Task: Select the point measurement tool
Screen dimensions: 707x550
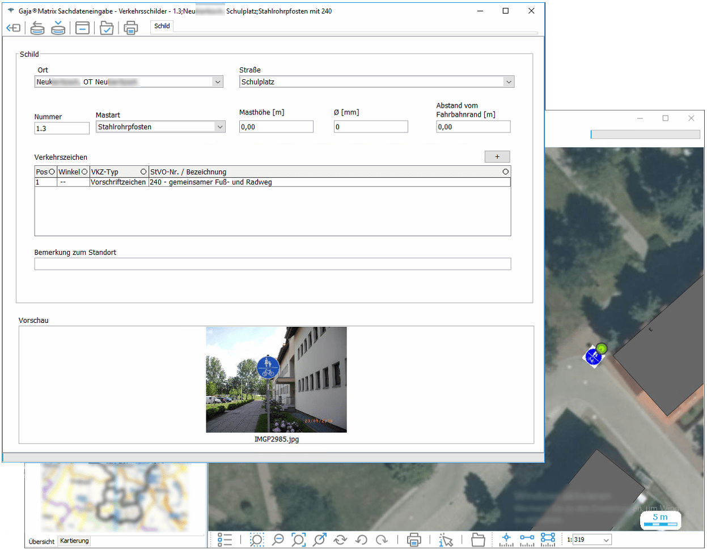Action: (x=506, y=540)
